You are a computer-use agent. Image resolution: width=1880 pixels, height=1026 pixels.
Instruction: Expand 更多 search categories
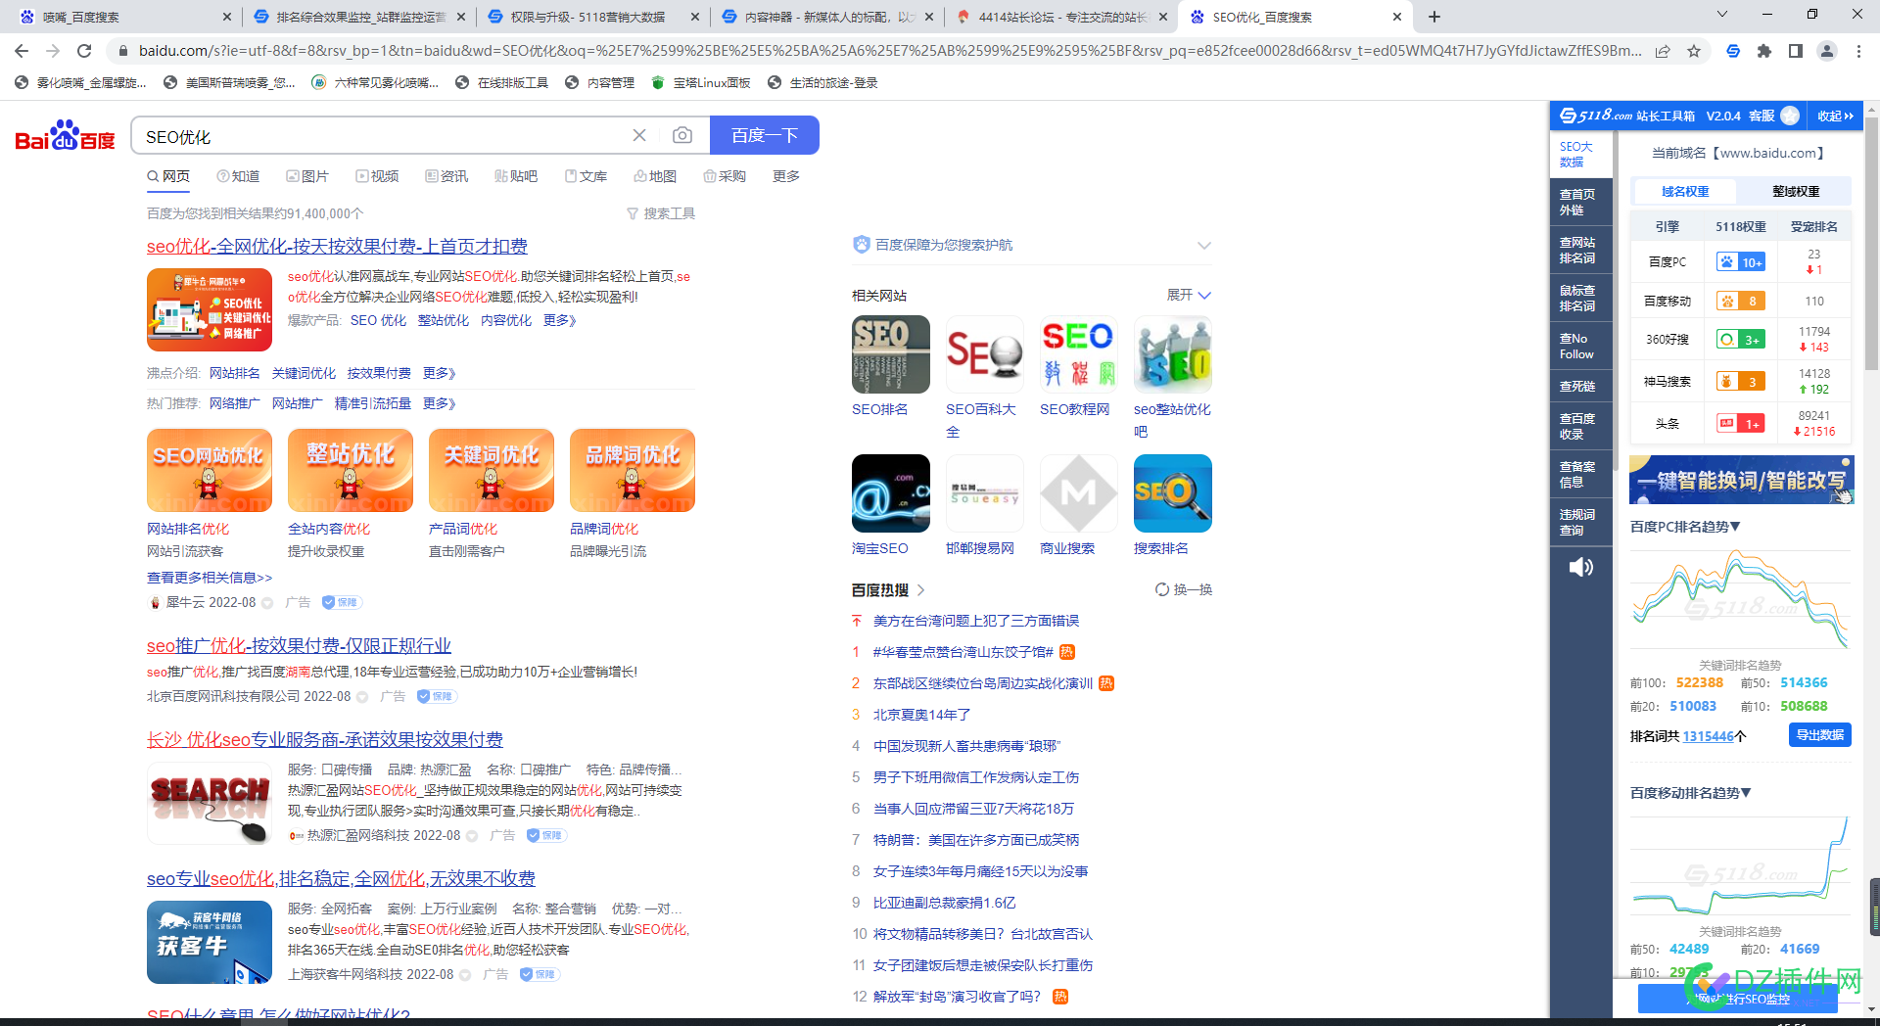pyautogui.click(x=786, y=176)
